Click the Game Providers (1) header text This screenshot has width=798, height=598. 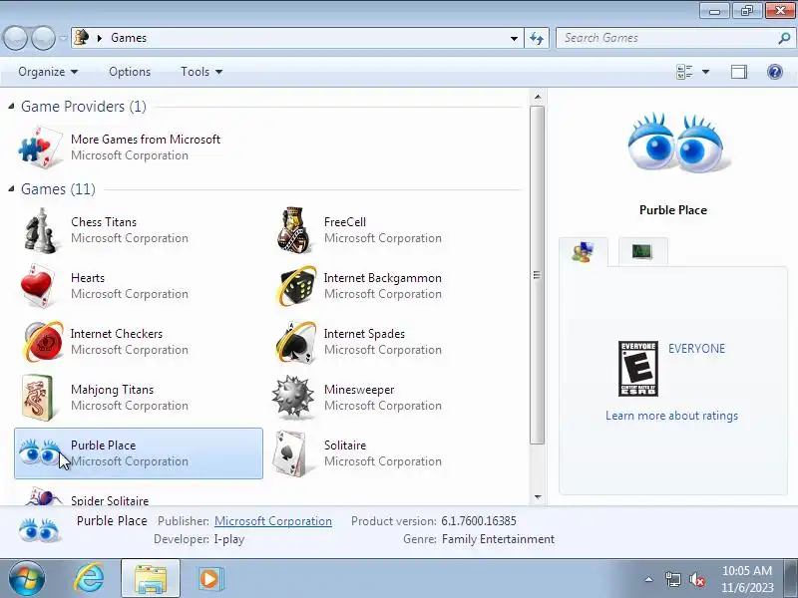[84, 107]
